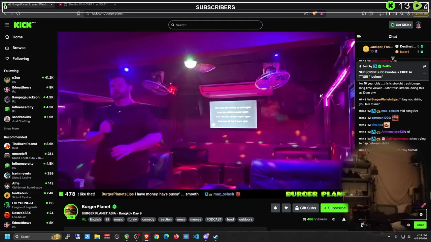
Task: Send message with the Chat button
Action: [x=420, y=225]
